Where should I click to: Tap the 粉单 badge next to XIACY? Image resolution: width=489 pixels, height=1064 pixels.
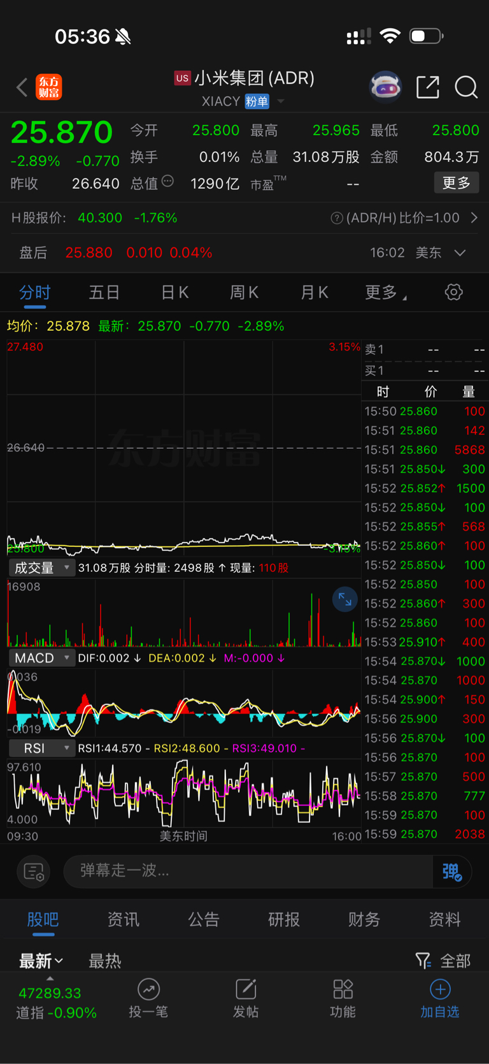click(x=257, y=101)
